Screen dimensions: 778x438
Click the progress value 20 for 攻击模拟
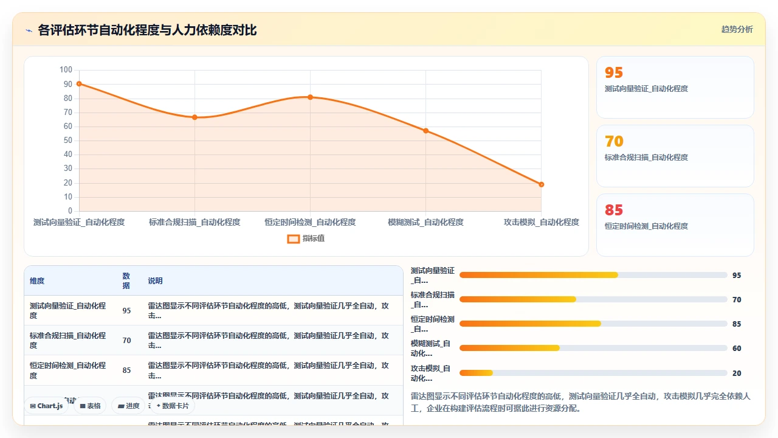pyautogui.click(x=737, y=373)
